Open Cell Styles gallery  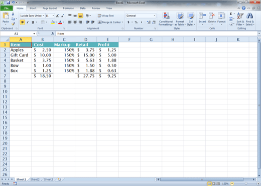pos(191,19)
